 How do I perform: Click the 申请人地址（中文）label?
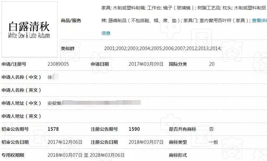pyautogui.click(x=21, y=103)
